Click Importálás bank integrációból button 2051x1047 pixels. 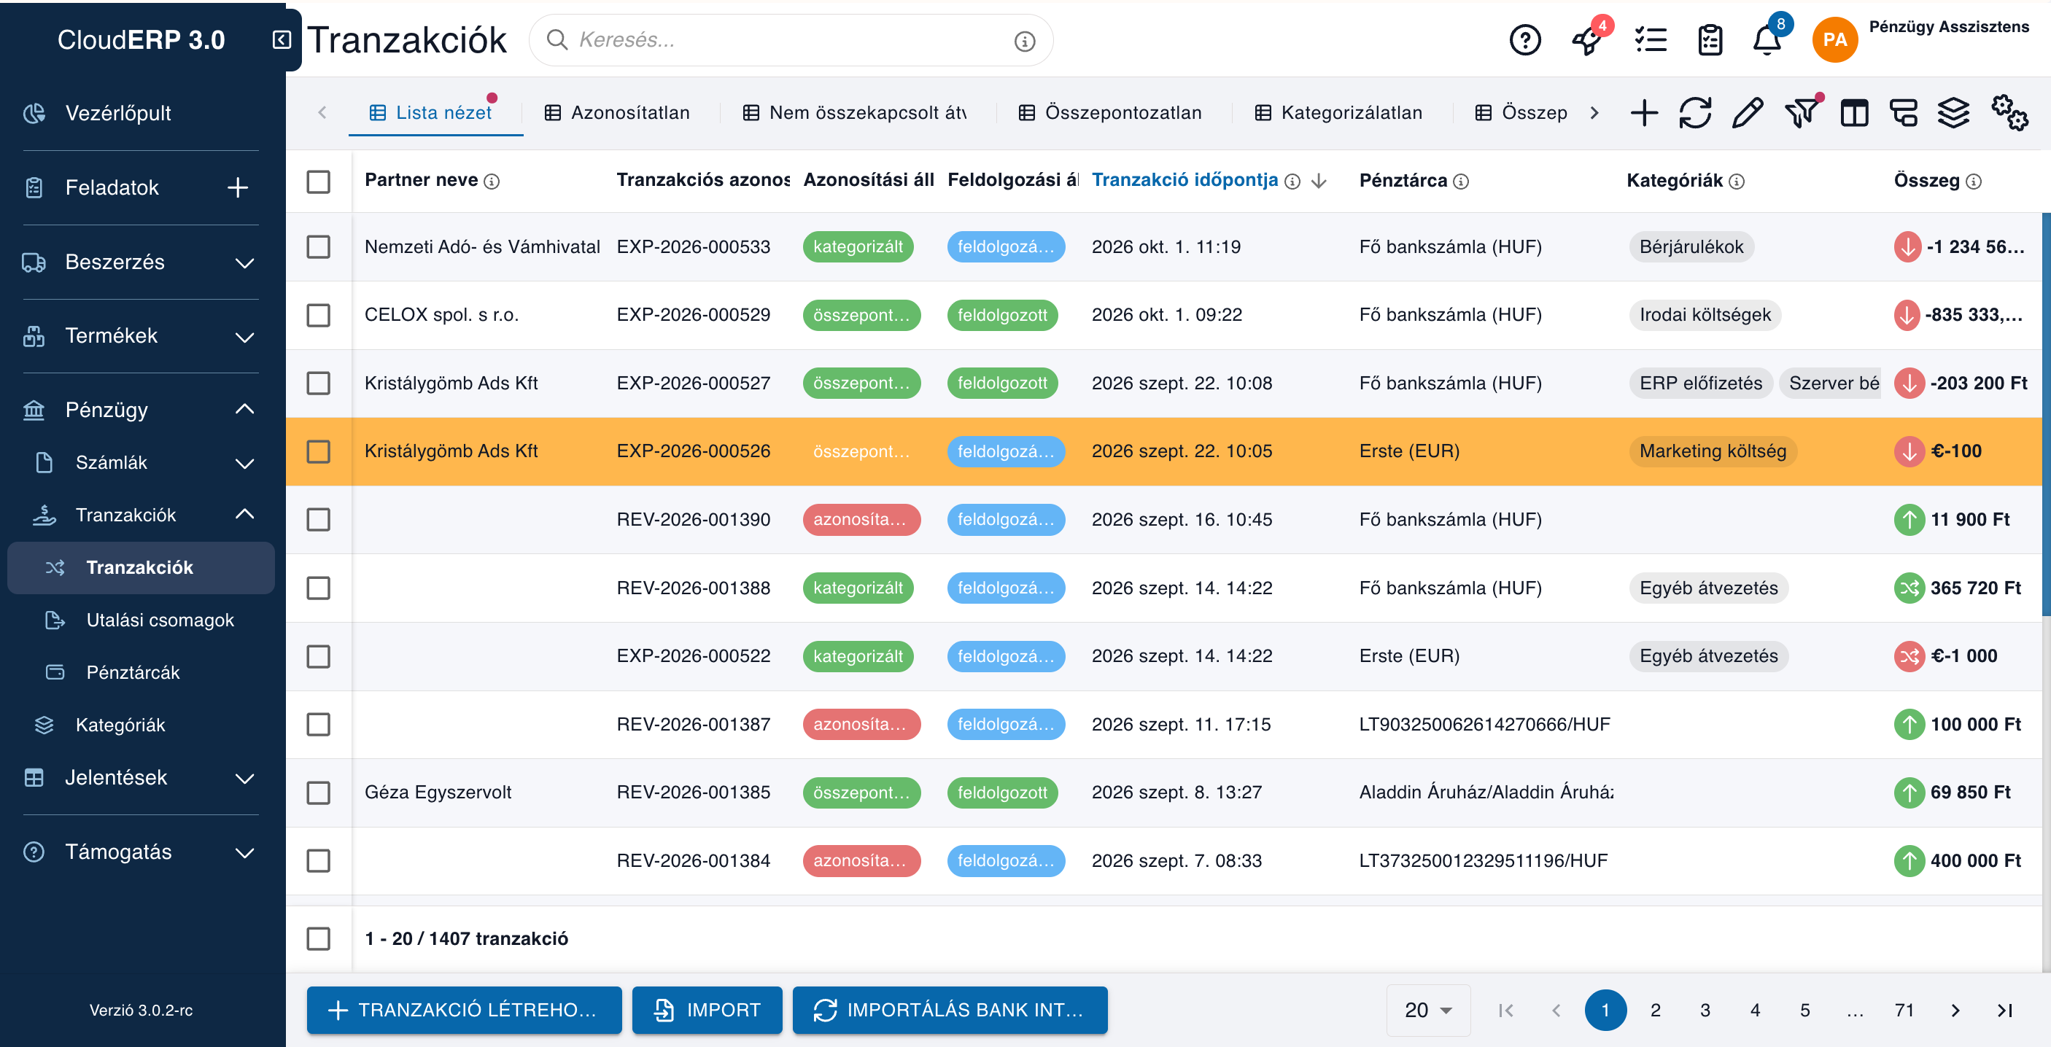pos(950,1011)
